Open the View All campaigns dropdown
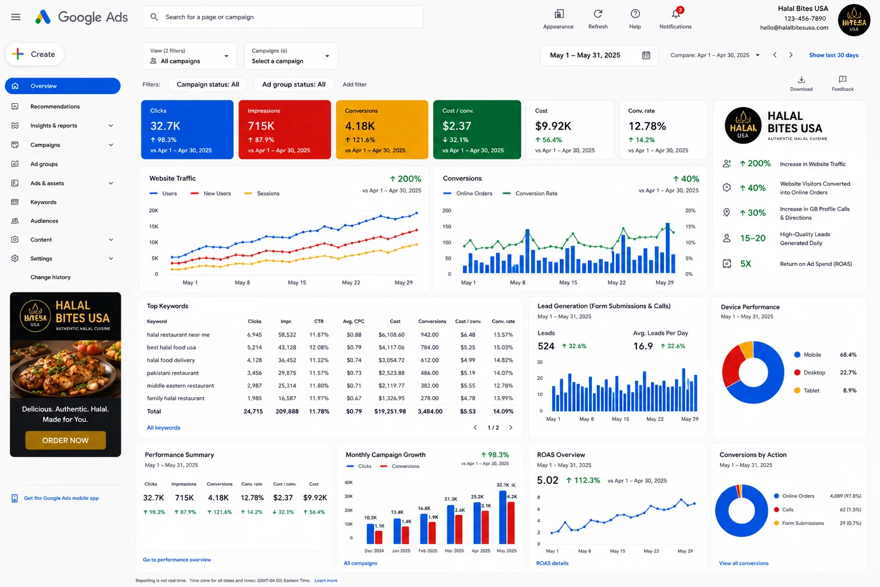The width and height of the screenshot is (880, 587). [190, 56]
